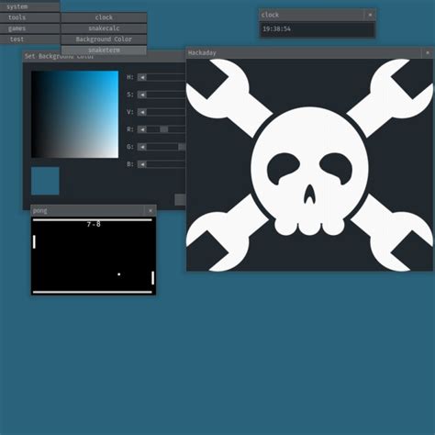This screenshot has height=435, width=435.
Task: Click the pong ball
Action: click(119, 274)
